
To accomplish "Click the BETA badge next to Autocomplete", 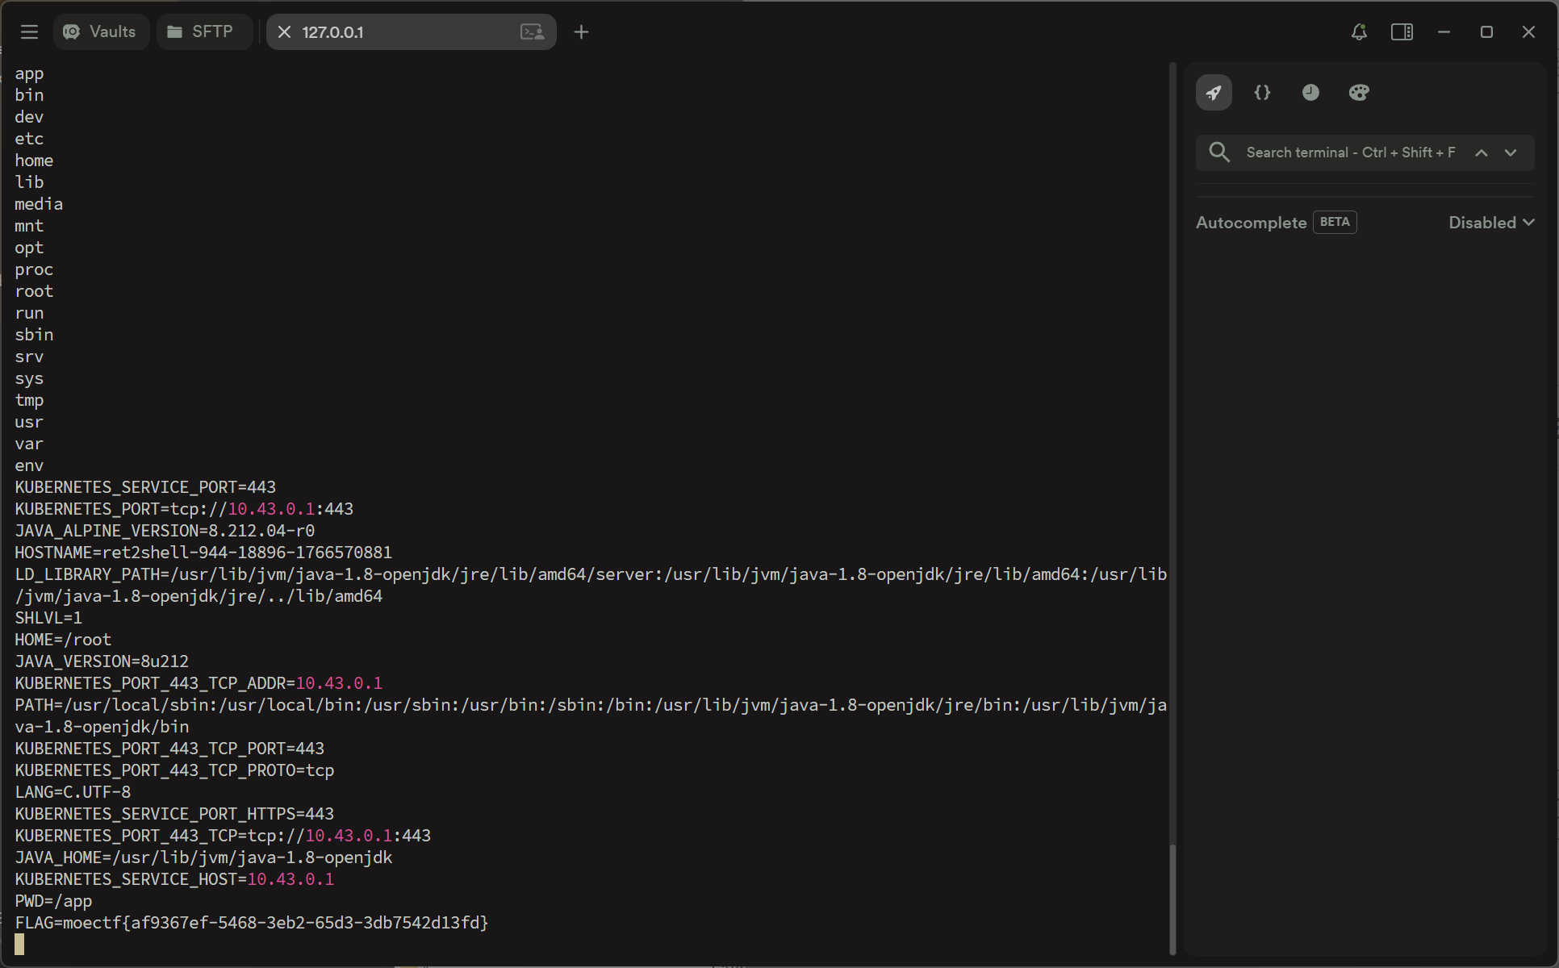I will 1335,223.
